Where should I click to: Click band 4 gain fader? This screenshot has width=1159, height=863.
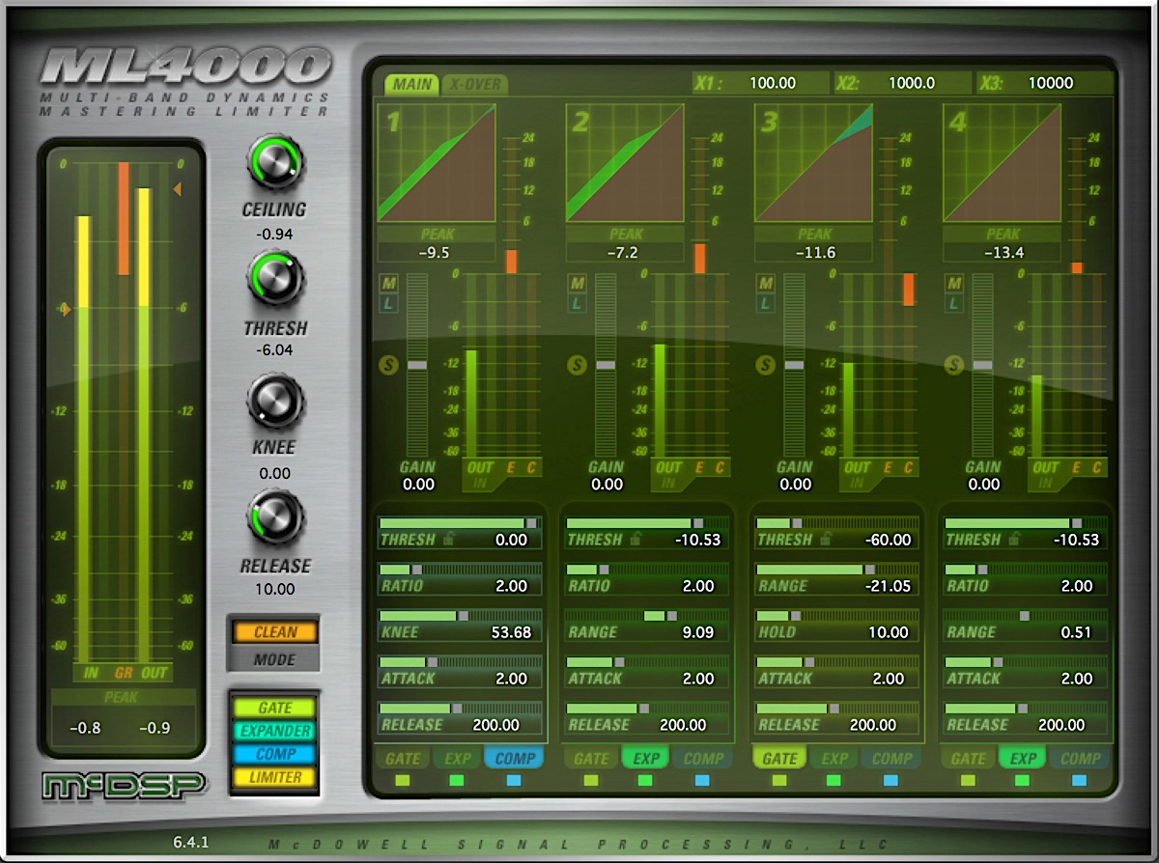tap(983, 365)
